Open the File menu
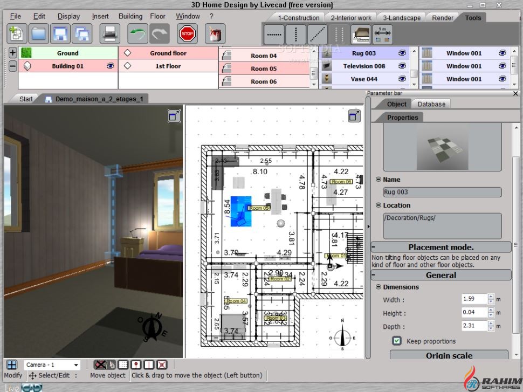Image resolution: width=523 pixels, height=392 pixels. tap(15, 16)
